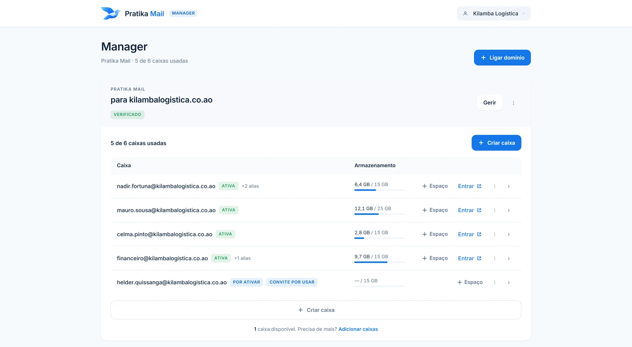Add space for helder.quissanga mailbox

[x=470, y=282]
